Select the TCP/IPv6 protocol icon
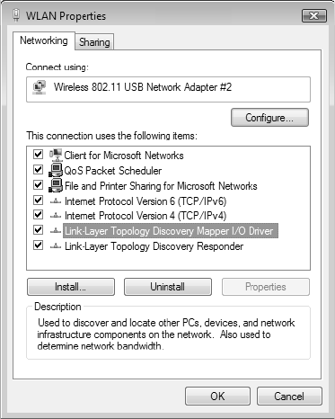Screen dimensions: 335x419 56,201
